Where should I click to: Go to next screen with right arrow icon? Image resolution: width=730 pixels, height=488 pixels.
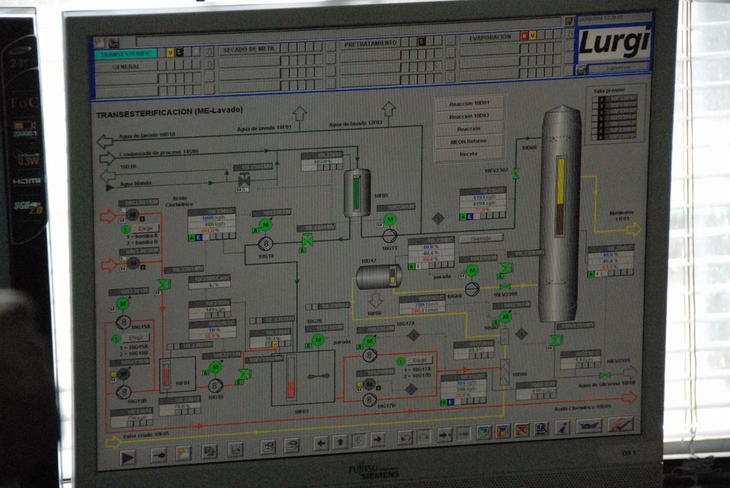click(x=378, y=439)
